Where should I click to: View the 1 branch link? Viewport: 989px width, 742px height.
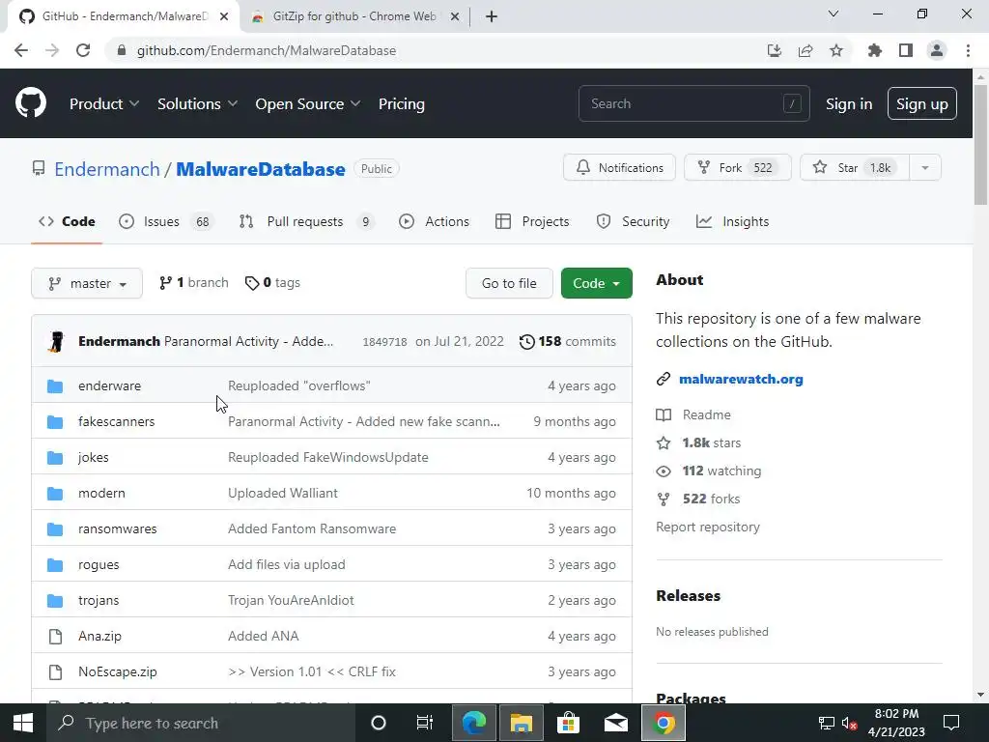[x=193, y=283]
